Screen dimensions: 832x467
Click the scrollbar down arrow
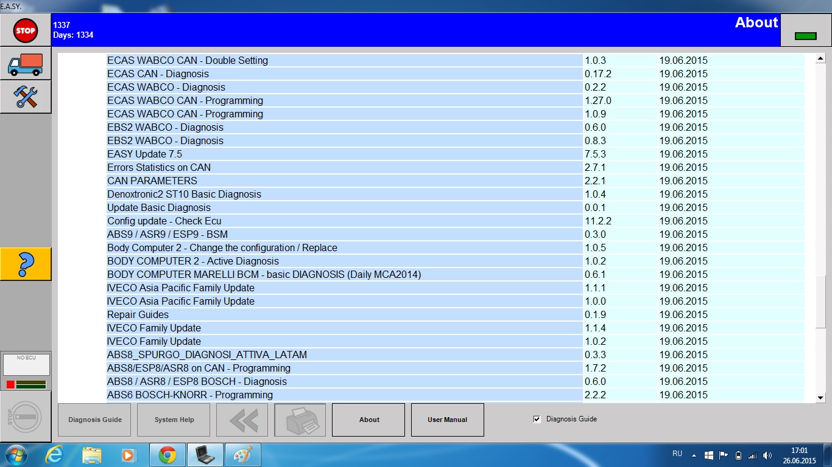[820, 397]
